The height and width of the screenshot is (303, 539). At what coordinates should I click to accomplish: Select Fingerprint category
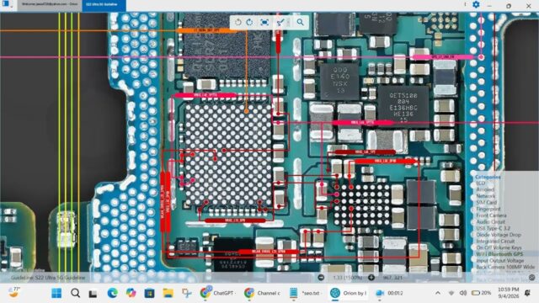point(488,209)
